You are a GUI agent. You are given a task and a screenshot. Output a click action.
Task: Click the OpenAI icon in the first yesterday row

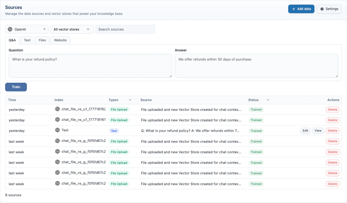pos(57,109)
